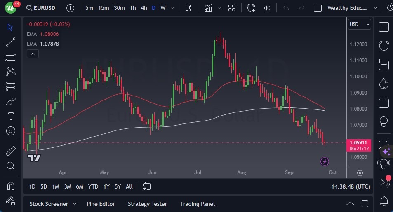393x212 pixels.
Task: Switch to the Pine Editor tab
Action: tap(101, 204)
